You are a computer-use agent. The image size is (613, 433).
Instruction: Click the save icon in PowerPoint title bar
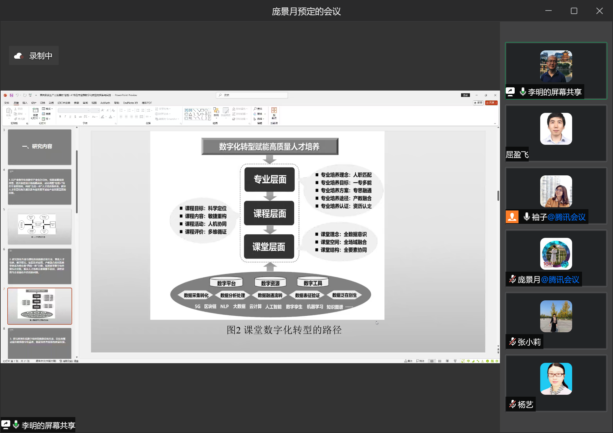coord(11,95)
